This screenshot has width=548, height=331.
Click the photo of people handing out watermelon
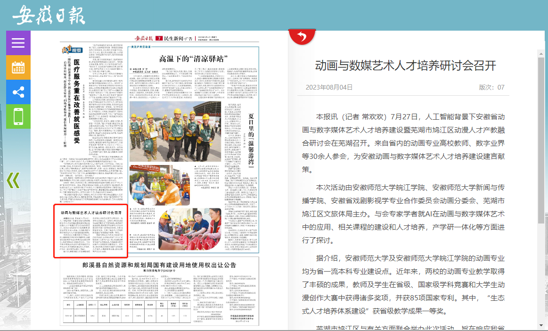190,229
